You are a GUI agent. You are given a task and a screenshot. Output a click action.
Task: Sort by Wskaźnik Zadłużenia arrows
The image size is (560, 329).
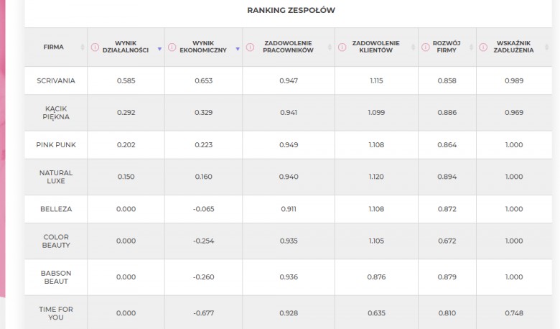[547, 47]
